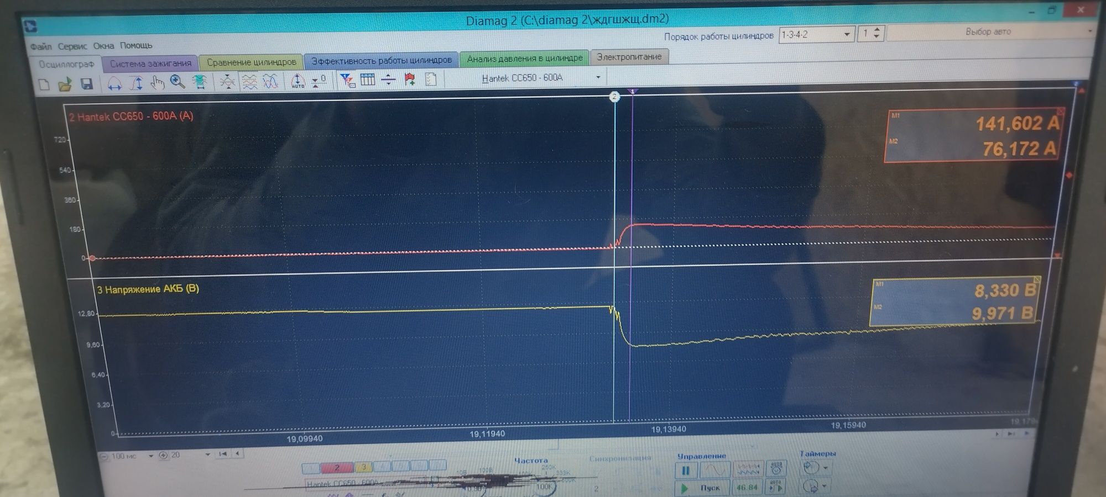Image resolution: width=1106 pixels, height=497 pixels.
Task: Click the current channel M1 M2 readout box
Action: click(973, 135)
